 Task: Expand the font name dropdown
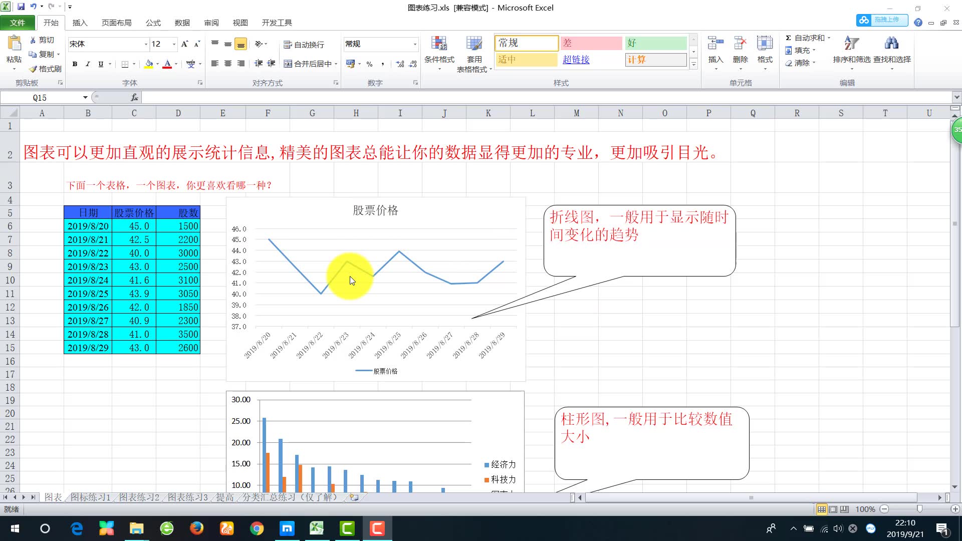coord(146,45)
